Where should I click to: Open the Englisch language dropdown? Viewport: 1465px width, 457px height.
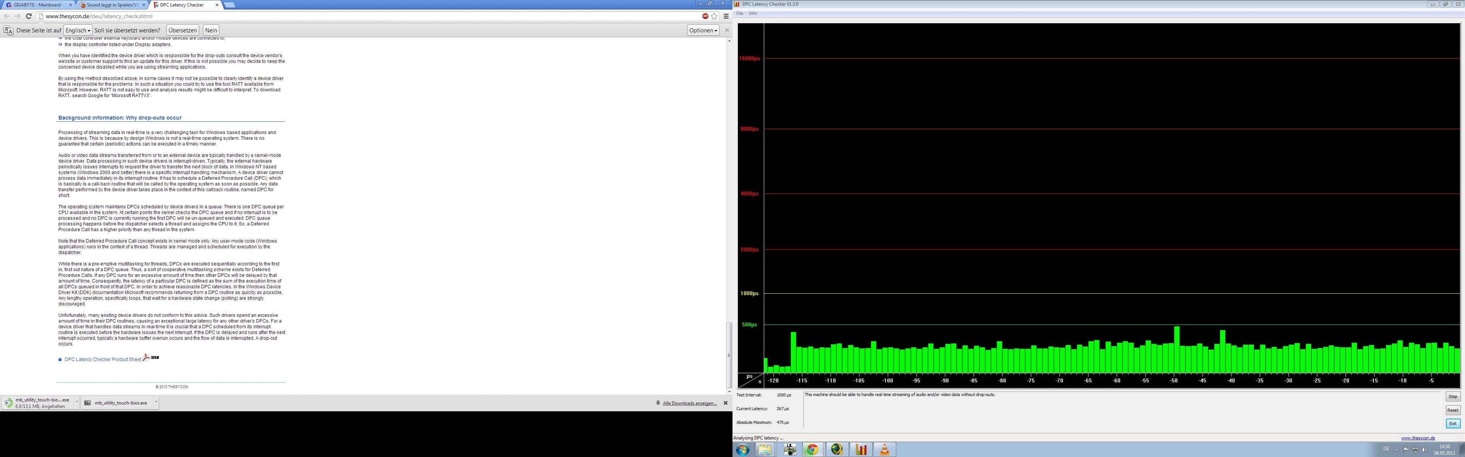(77, 30)
